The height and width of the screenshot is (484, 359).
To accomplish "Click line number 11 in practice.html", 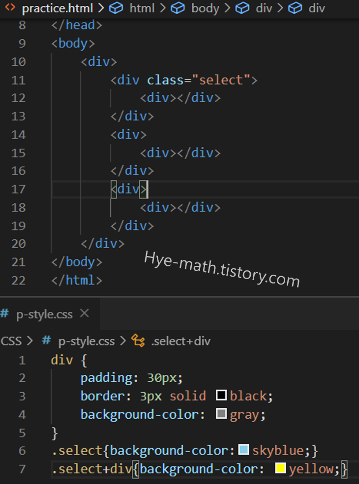I will pyautogui.click(x=19, y=81).
